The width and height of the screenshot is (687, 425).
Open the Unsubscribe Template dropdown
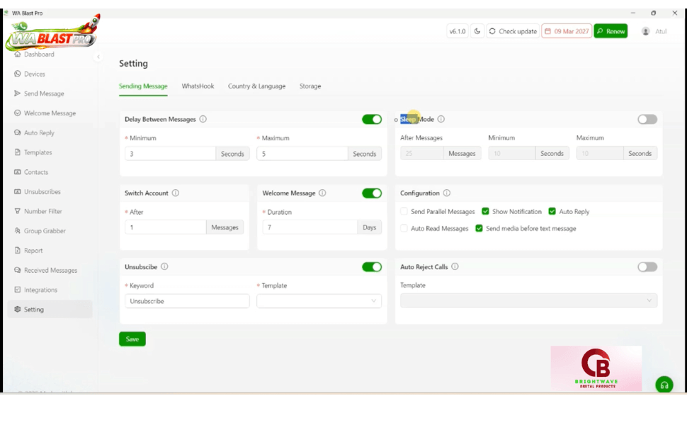319,301
